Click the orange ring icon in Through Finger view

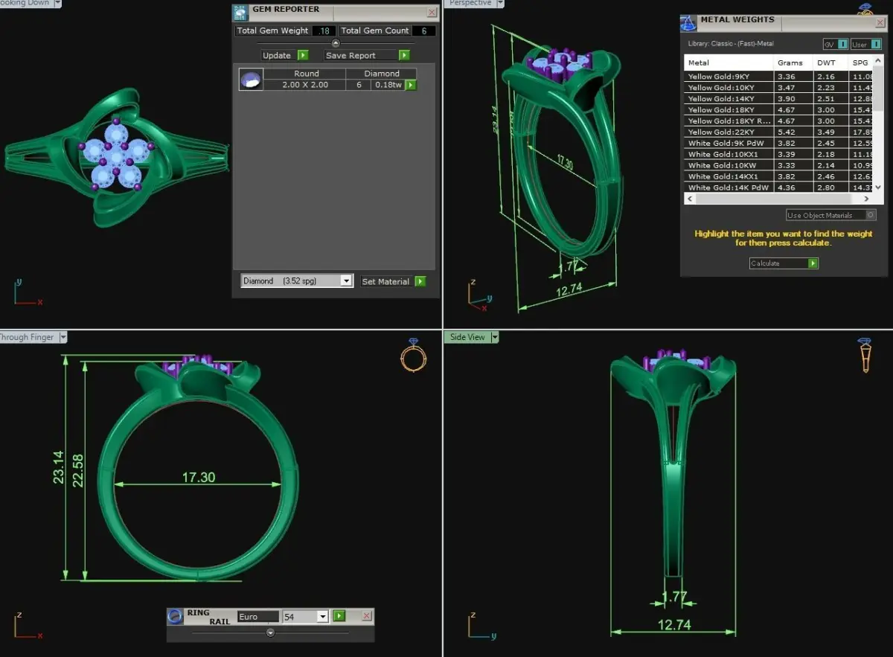point(413,356)
